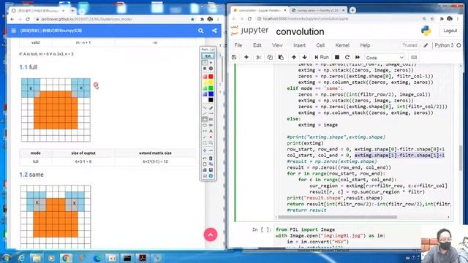Switch to the convolution Jupyter browser tab

(x=259, y=10)
